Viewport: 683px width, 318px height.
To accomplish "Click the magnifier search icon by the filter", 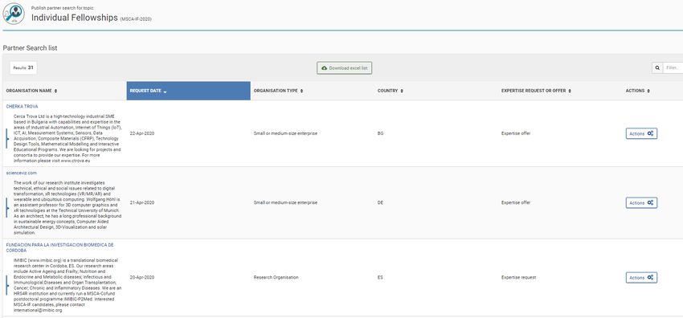I will coord(656,68).
